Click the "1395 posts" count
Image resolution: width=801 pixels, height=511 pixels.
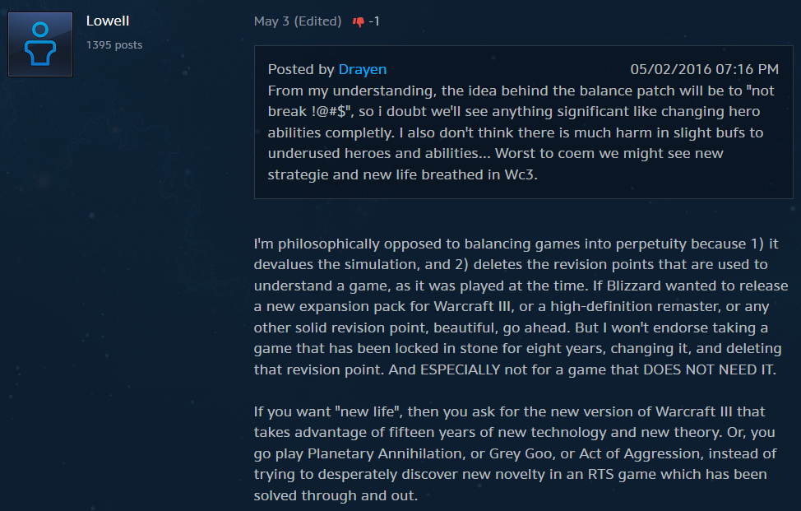114,44
